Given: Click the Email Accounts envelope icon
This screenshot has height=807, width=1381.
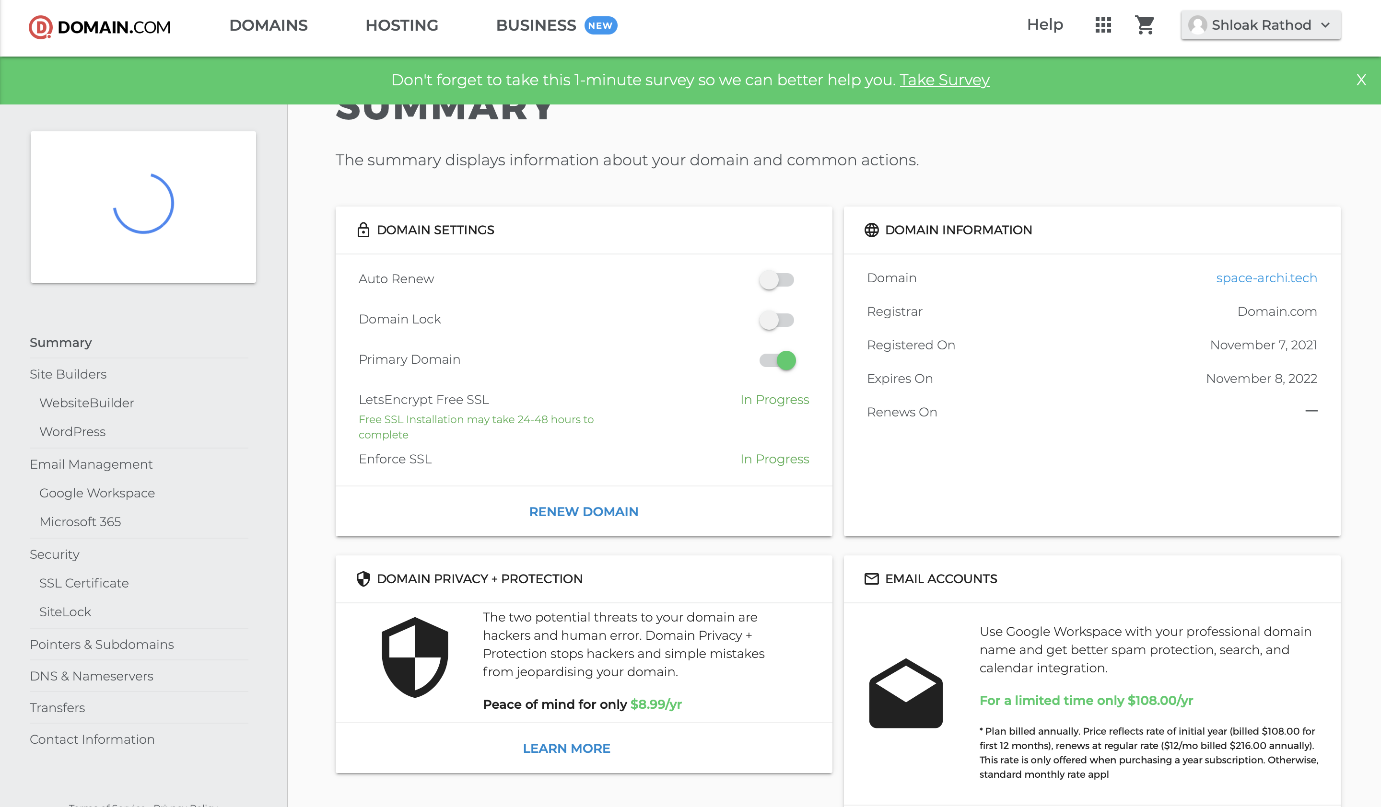Looking at the screenshot, I should (x=871, y=579).
